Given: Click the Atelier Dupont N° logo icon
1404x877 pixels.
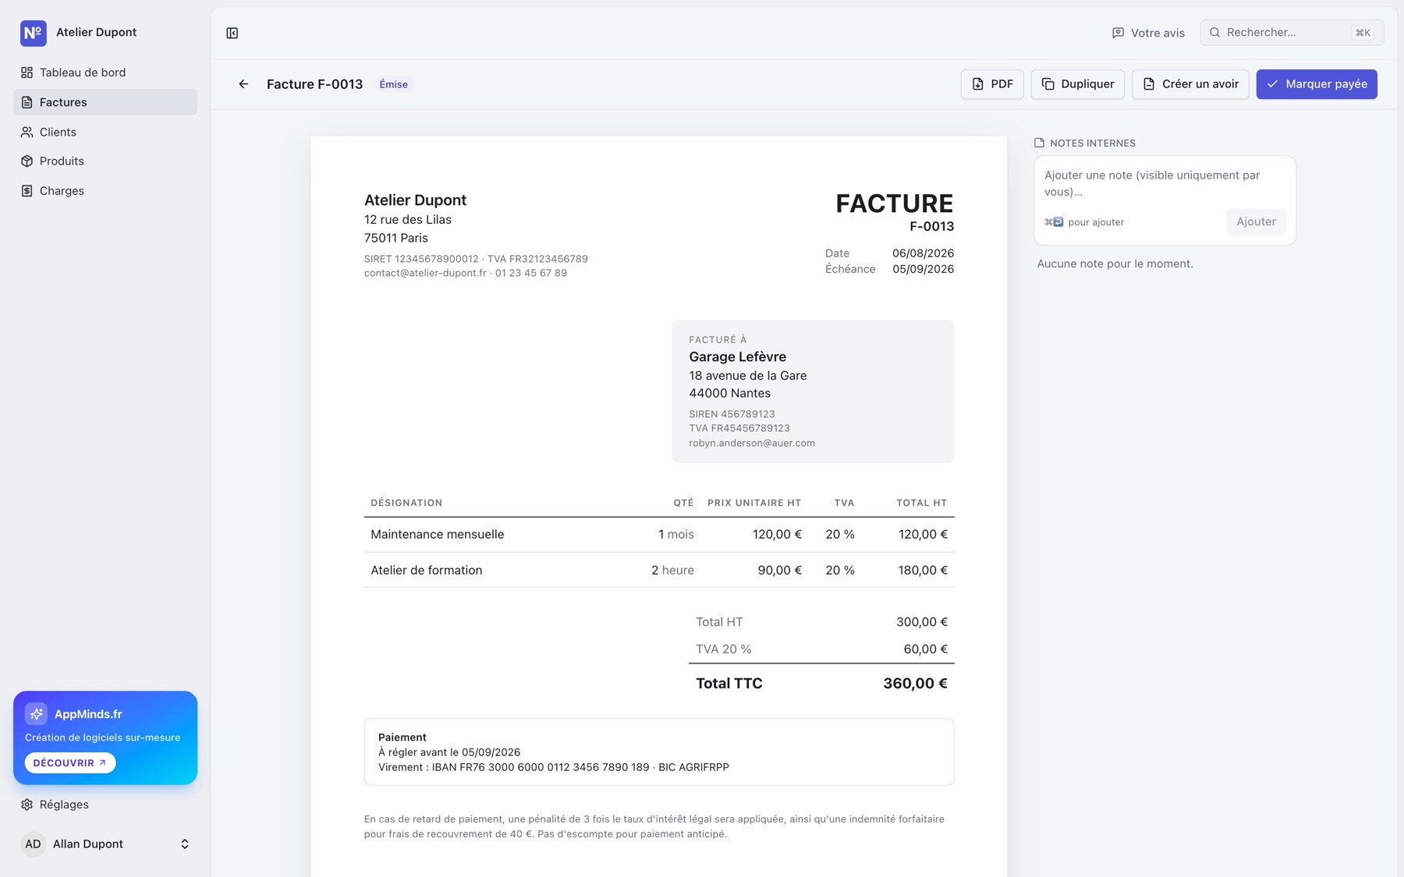Looking at the screenshot, I should [x=33, y=33].
